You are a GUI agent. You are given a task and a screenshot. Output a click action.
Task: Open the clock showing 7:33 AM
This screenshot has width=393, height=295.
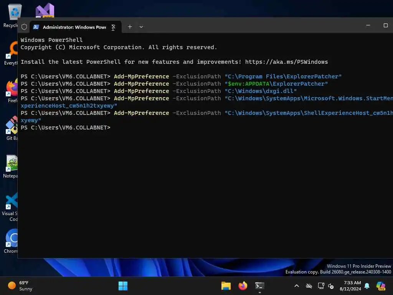[350, 286]
